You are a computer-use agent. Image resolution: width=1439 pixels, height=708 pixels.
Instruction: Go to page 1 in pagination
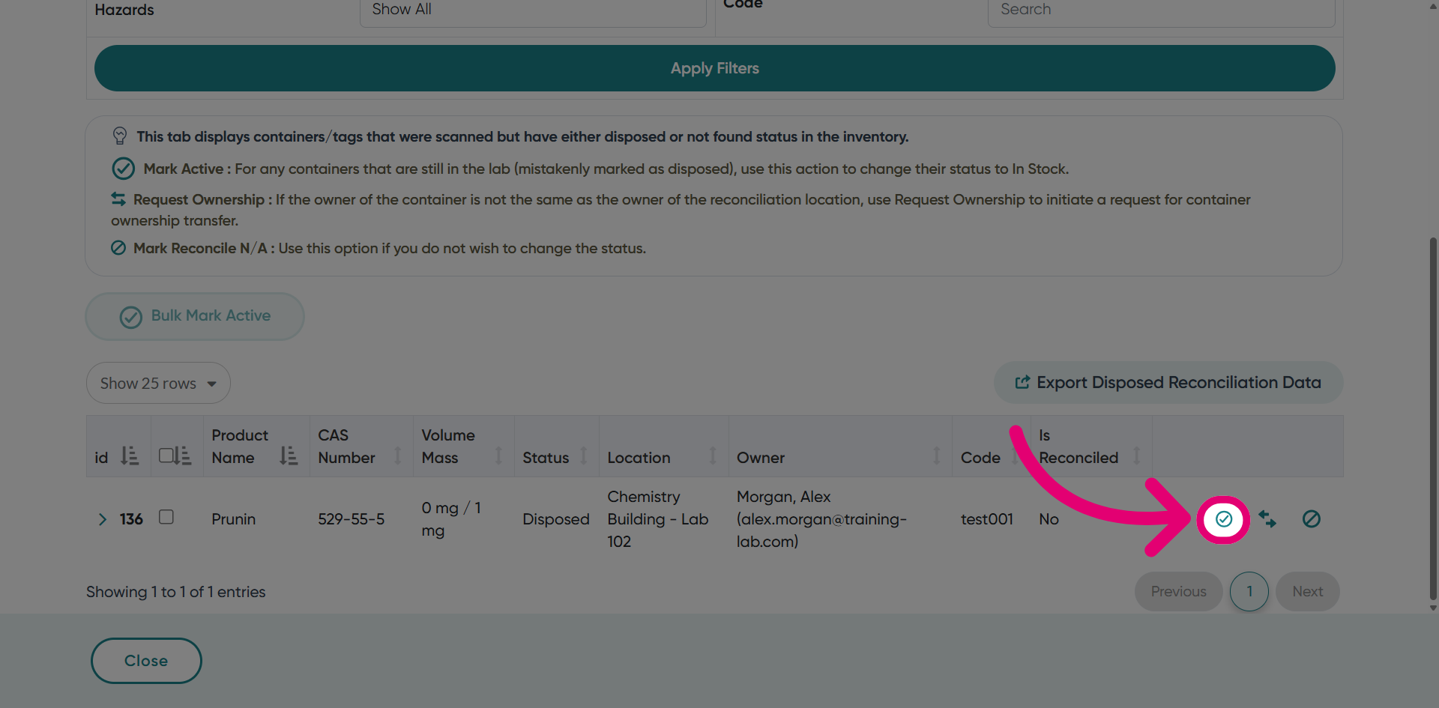[1249, 592]
